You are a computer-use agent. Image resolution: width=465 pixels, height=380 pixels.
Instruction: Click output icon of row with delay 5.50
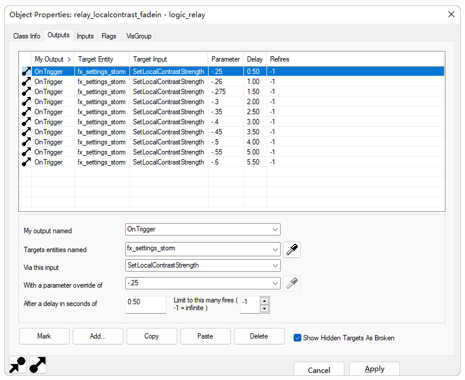[25, 162]
